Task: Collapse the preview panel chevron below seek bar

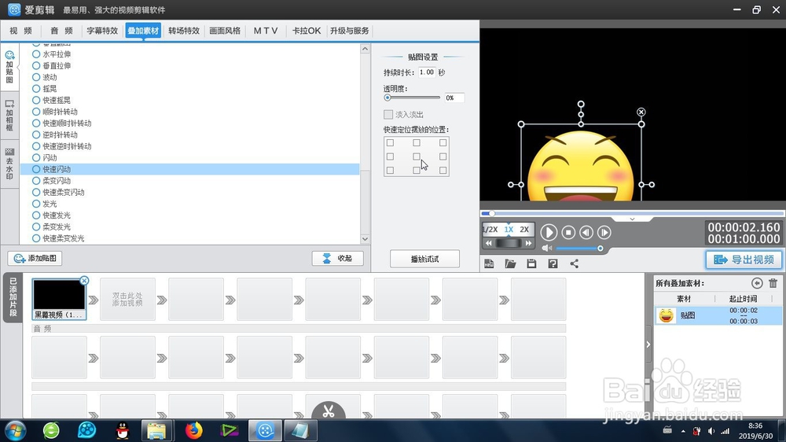Action: (x=632, y=219)
